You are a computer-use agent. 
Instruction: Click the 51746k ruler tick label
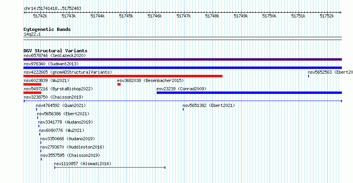[x=155, y=16]
